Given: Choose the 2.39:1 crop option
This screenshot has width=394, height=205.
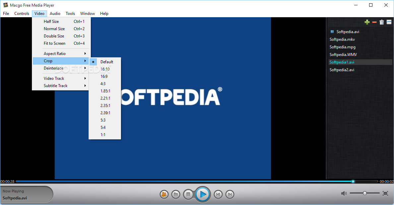Looking at the screenshot, I should click(x=105, y=113).
